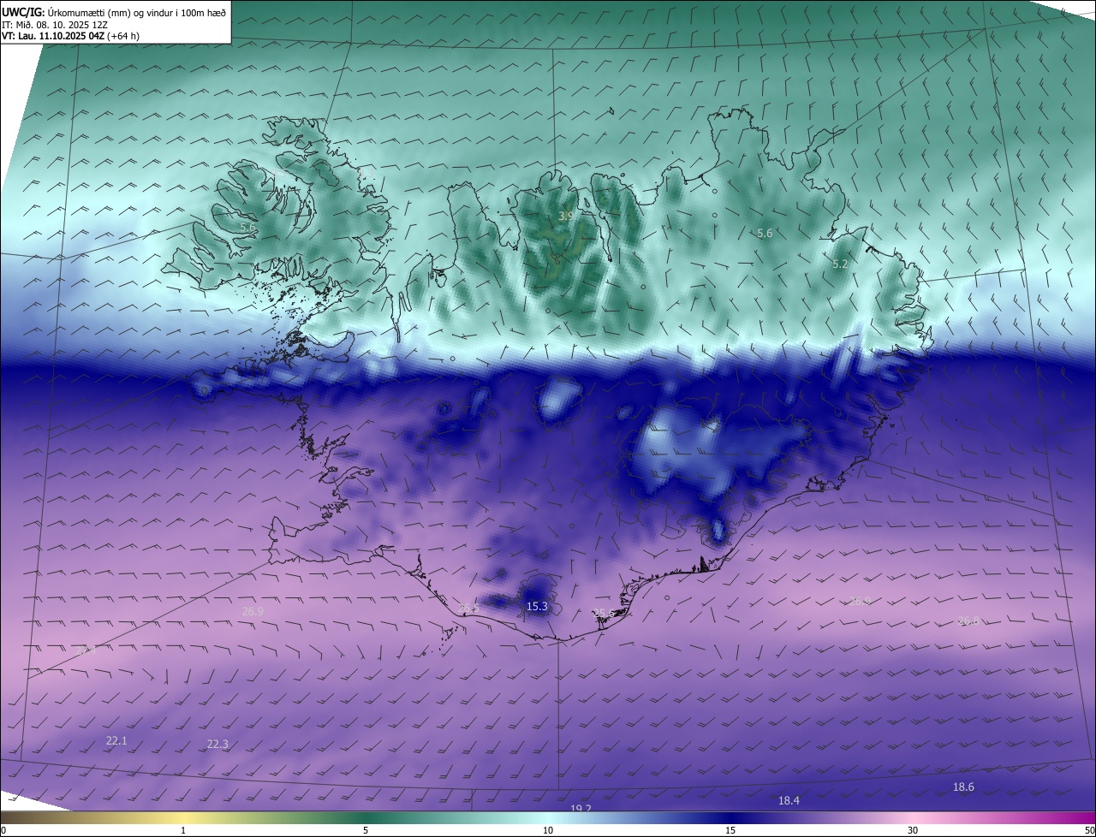The width and height of the screenshot is (1096, 837).
Task: Click the 5.2 value label on the map
Action: coord(840,264)
